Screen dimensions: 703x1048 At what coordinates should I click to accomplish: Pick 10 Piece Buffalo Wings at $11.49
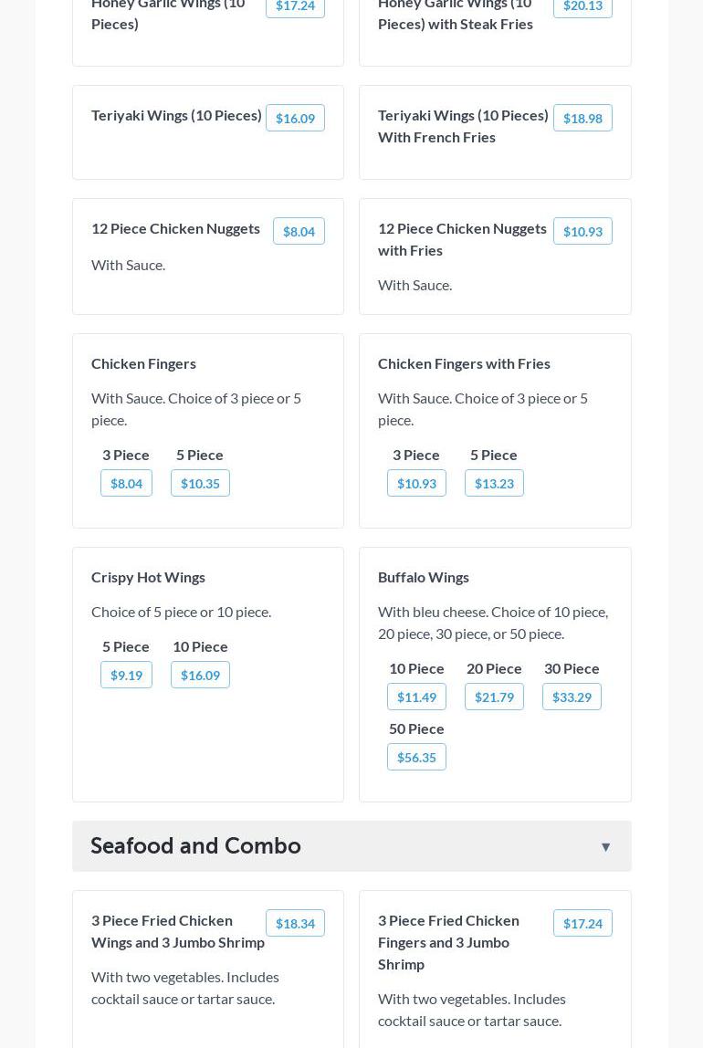pyautogui.click(x=416, y=697)
